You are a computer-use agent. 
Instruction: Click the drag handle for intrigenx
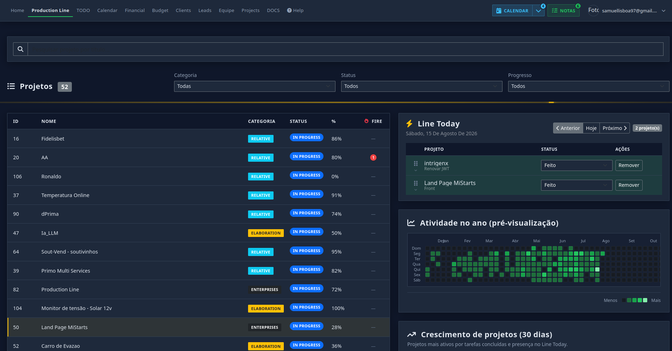click(416, 163)
